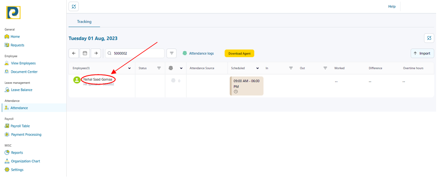Open Organization Chart from the sidebar
Viewport: 441px width, 178px height.
[25, 161]
